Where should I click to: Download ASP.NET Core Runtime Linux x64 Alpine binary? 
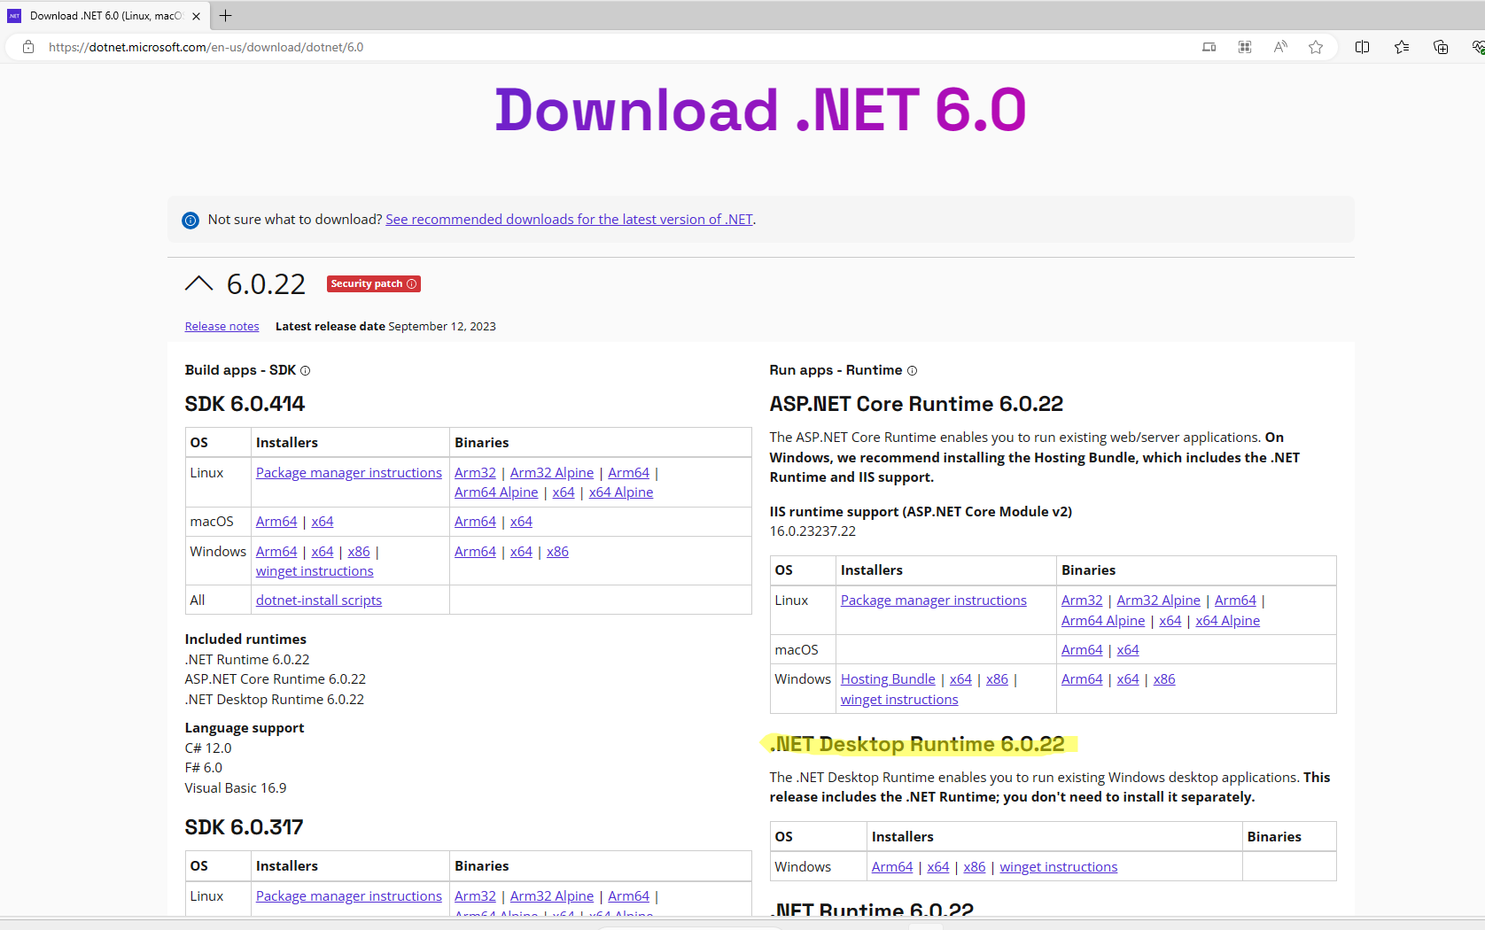click(1227, 621)
